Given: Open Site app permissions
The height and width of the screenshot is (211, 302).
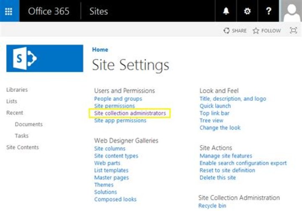Looking at the screenshot, I should pos(120,120).
